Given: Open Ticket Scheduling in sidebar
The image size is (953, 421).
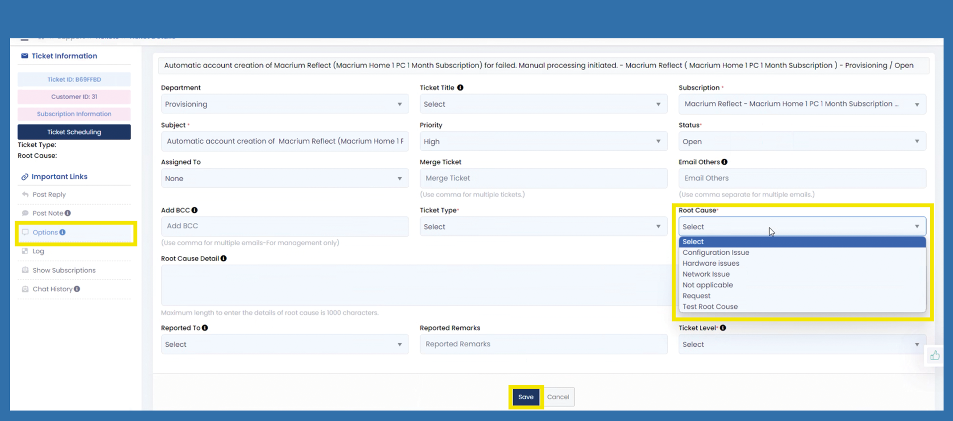Looking at the screenshot, I should click(74, 132).
